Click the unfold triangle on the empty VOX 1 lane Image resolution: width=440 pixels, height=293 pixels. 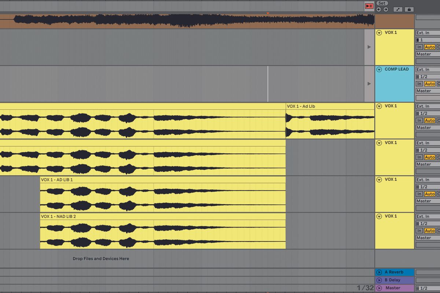pos(379,32)
